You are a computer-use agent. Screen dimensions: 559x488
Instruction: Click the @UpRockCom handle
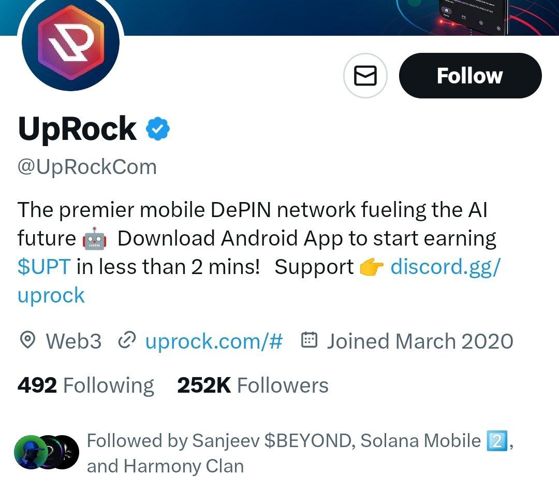coord(87,167)
